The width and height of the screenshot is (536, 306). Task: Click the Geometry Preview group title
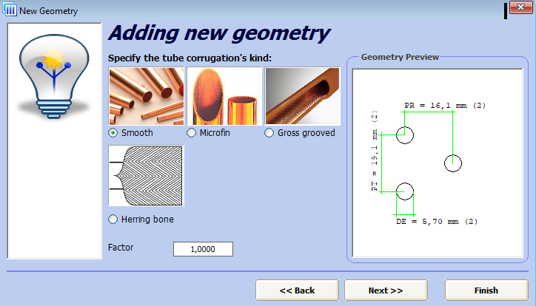coord(400,57)
